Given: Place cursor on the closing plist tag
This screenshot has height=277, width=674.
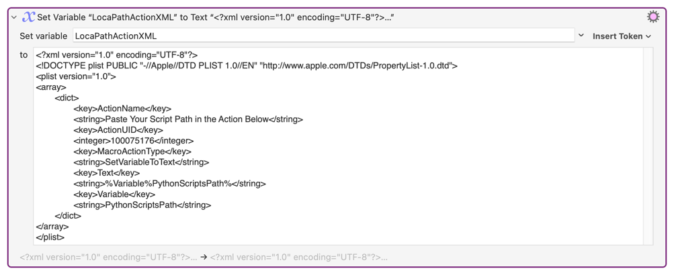Looking at the screenshot, I should 50,237.
